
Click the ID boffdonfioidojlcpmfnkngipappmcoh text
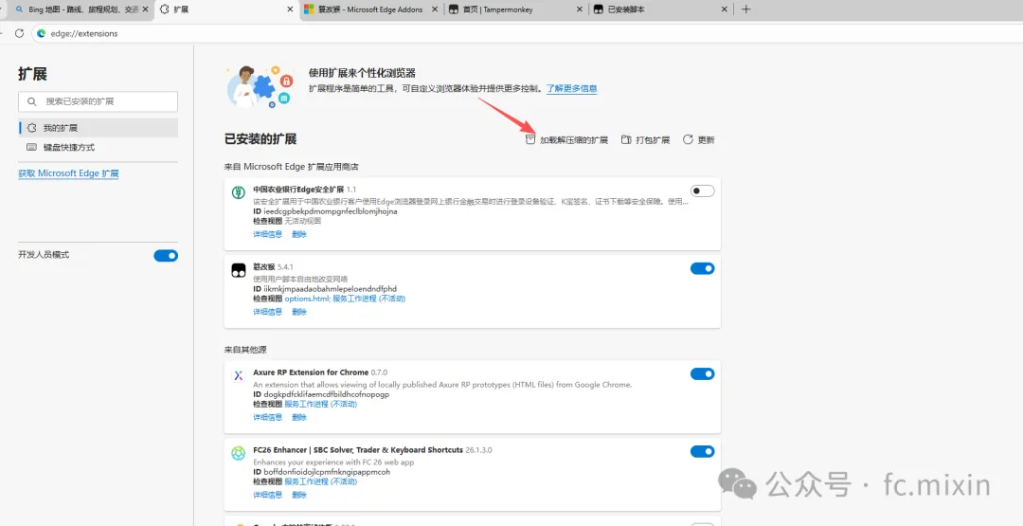322,472
